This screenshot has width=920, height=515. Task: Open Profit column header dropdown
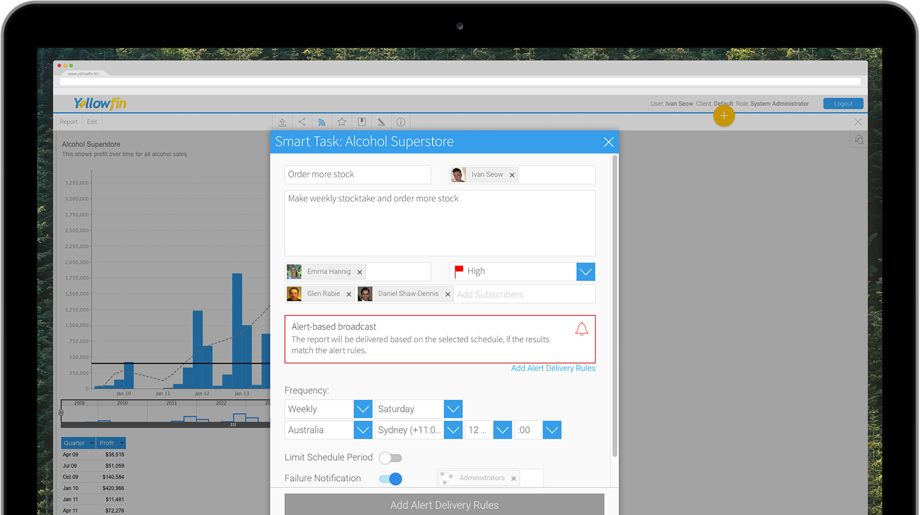122,443
